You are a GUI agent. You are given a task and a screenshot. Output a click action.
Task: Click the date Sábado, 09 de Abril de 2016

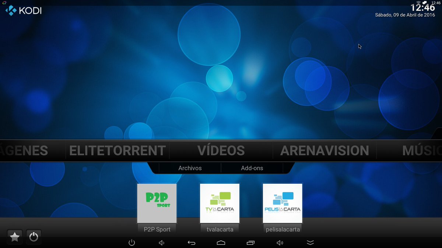point(405,15)
